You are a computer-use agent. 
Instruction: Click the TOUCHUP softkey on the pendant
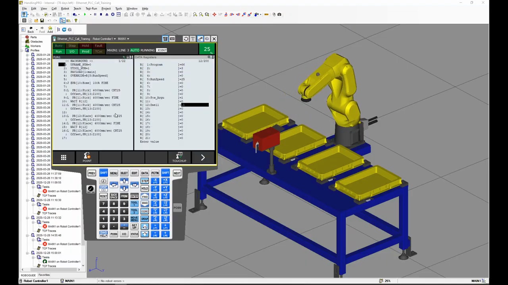(x=179, y=158)
